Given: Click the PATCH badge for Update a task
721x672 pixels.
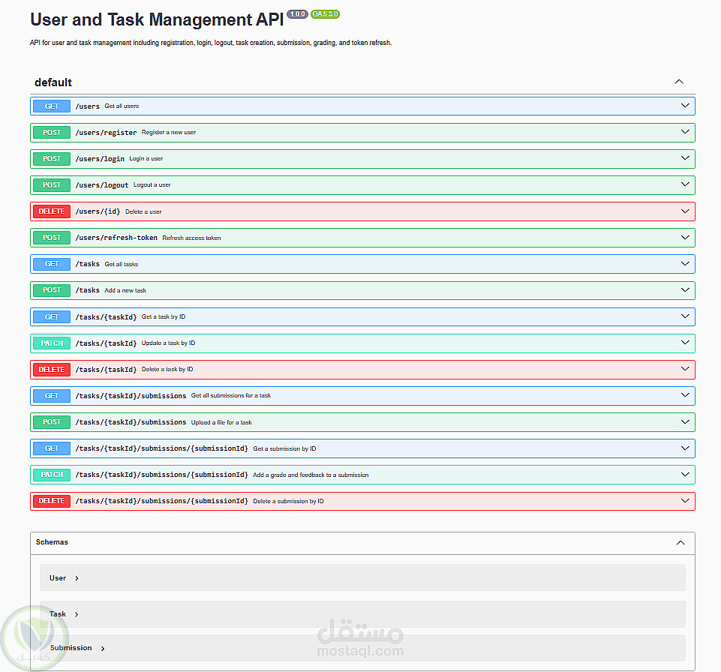Looking at the screenshot, I should pos(52,343).
